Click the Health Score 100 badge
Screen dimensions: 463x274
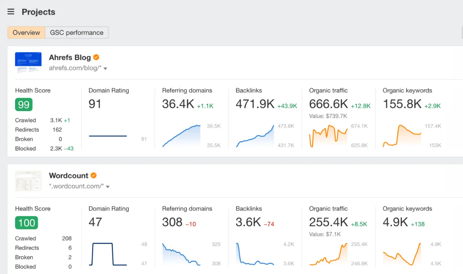26,223
